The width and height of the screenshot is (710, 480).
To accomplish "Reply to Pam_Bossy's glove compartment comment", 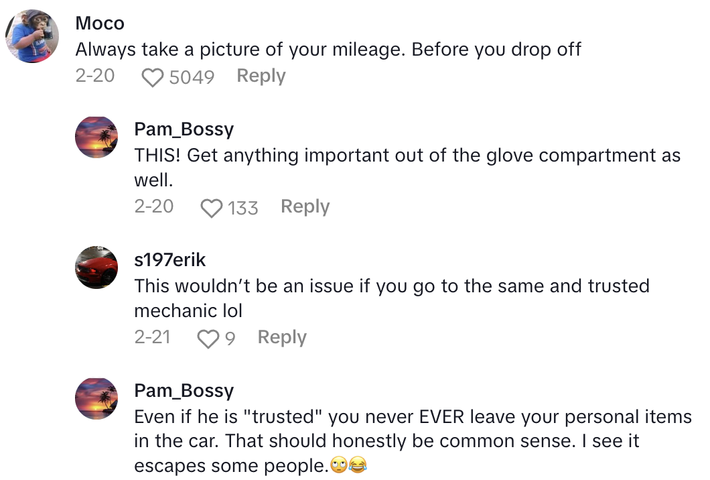I will [305, 206].
